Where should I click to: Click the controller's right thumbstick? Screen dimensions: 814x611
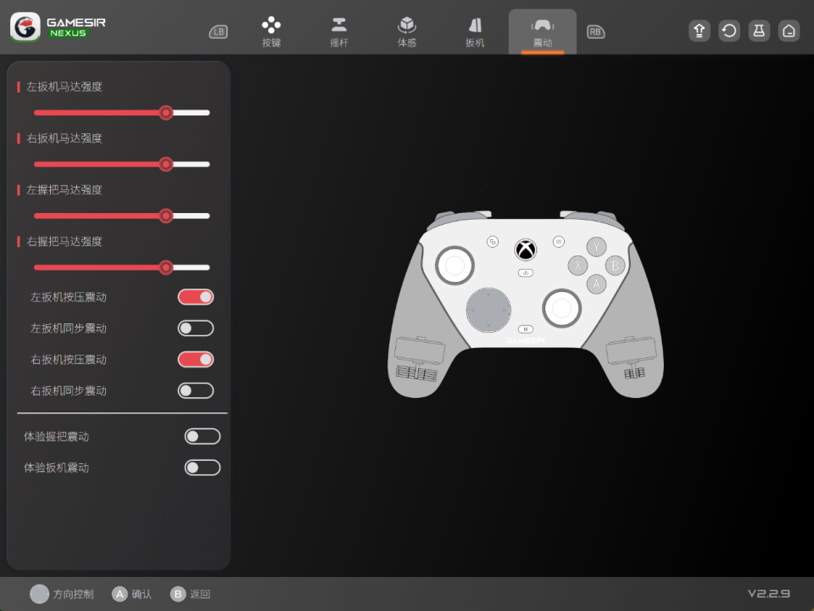pyautogui.click(x=561, y=308)
